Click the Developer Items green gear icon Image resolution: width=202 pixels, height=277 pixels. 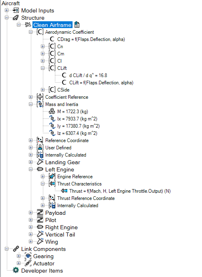tap(16, 270)
